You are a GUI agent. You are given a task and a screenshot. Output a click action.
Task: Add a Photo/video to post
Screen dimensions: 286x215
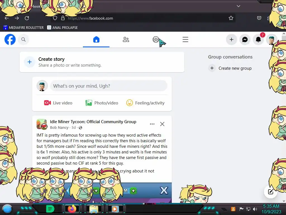tap(102, 103)
